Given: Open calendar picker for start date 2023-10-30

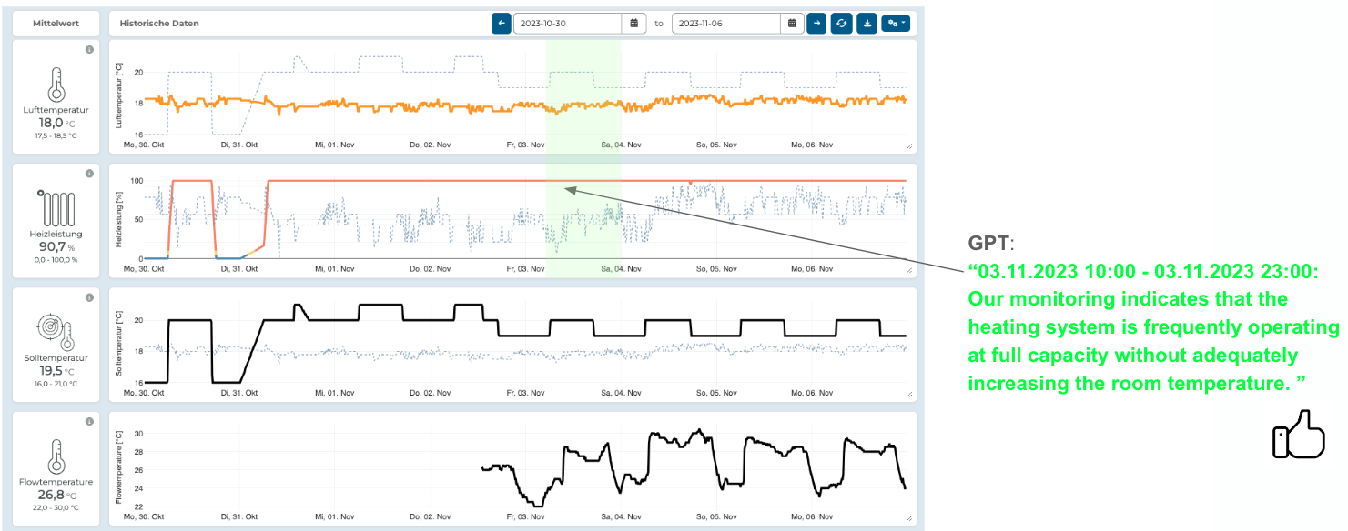Looking at the screenshot, I should click(x=634, y=24).
